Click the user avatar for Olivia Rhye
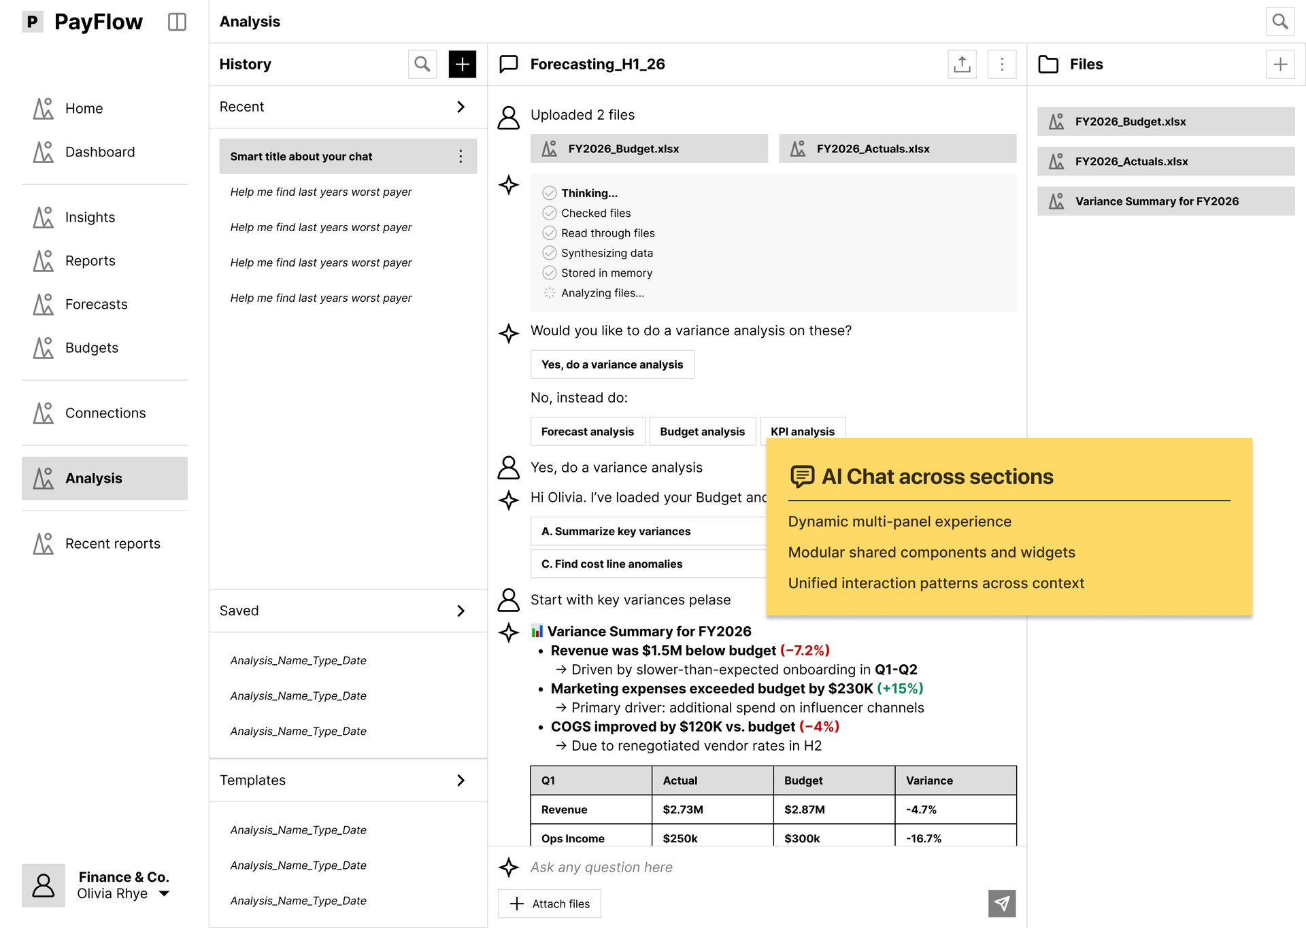The height and width of the screenshot is (928, 1306). [x=44, y=885]
